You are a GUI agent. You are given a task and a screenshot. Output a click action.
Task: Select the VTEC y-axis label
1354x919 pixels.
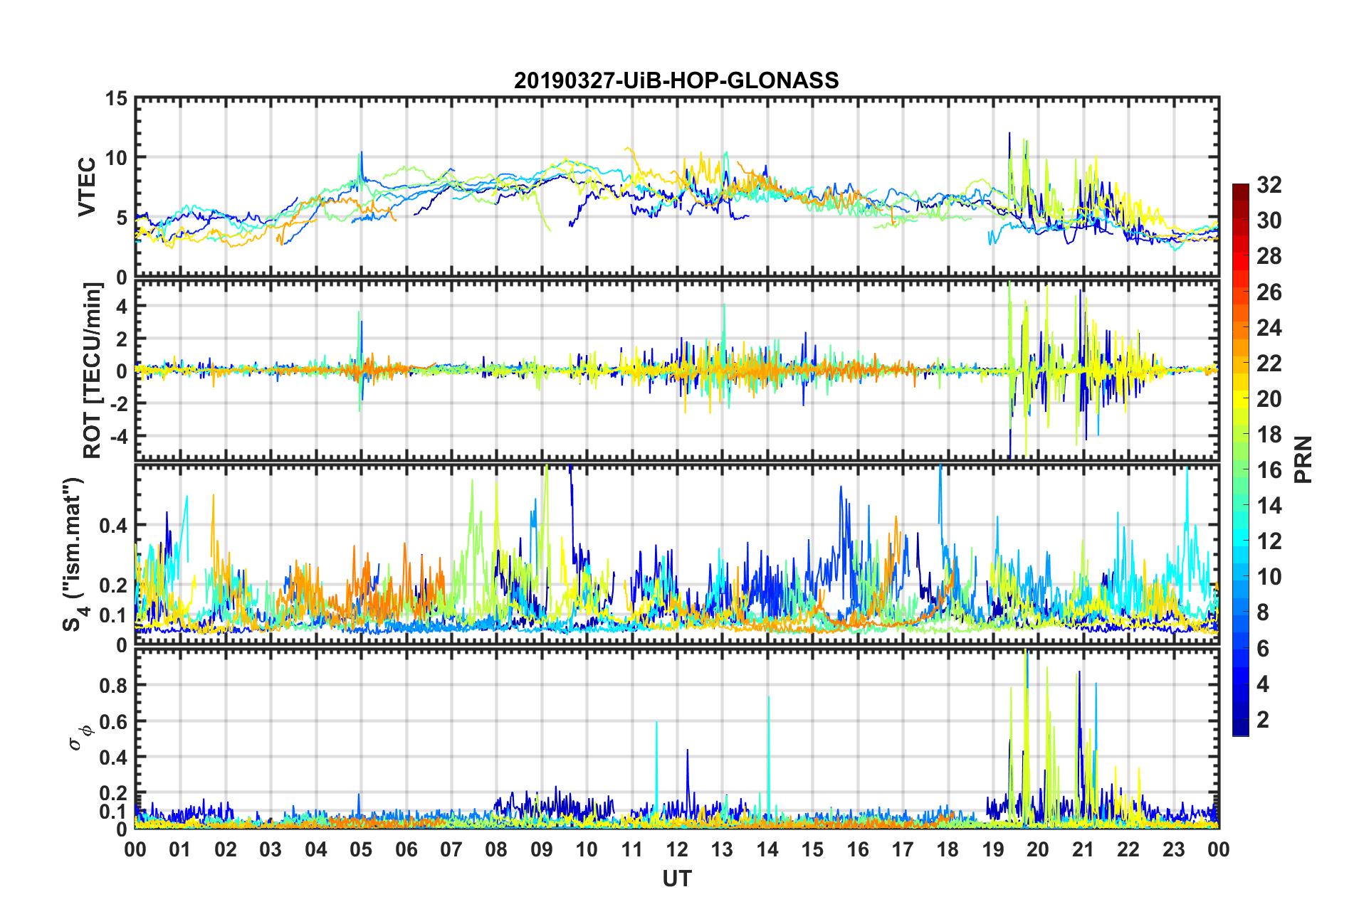tap(87, 187)
